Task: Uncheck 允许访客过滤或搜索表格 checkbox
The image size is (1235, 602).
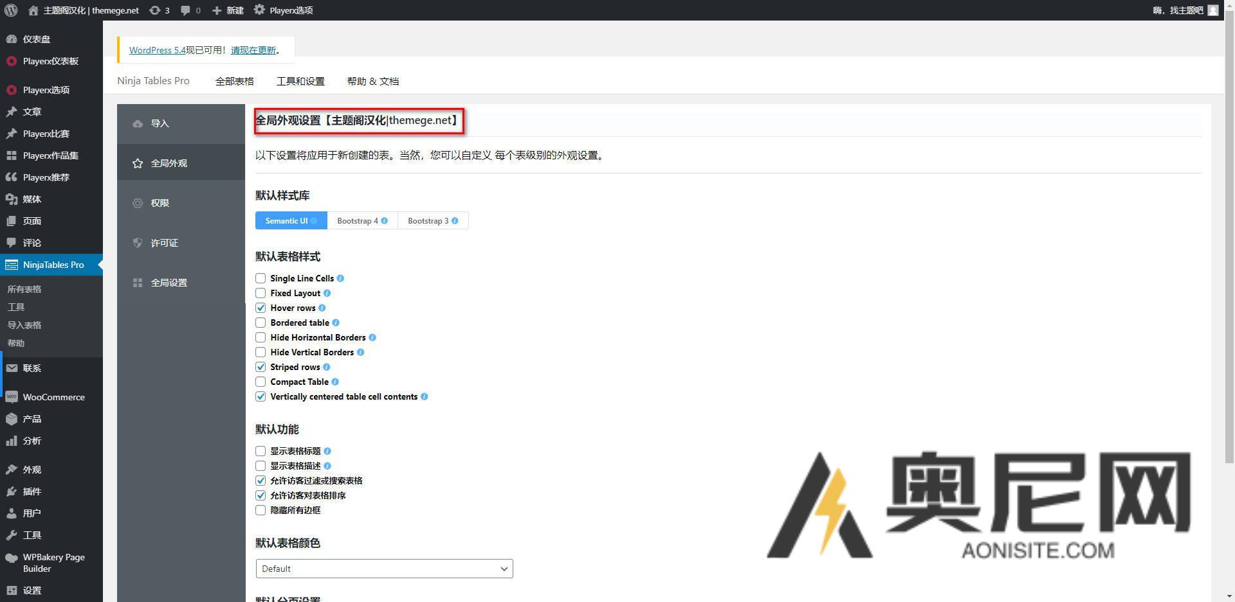Action: pos(261,481)
